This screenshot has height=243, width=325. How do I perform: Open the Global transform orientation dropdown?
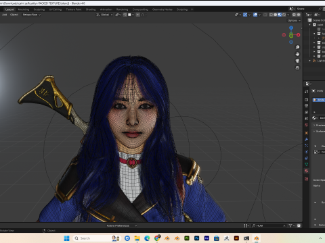click(x=104, y=15)
